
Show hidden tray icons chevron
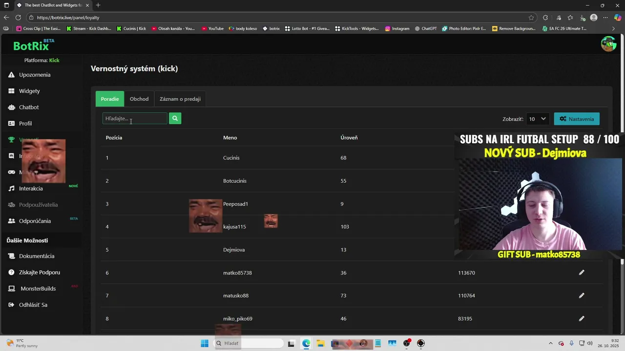pos(551,343)
